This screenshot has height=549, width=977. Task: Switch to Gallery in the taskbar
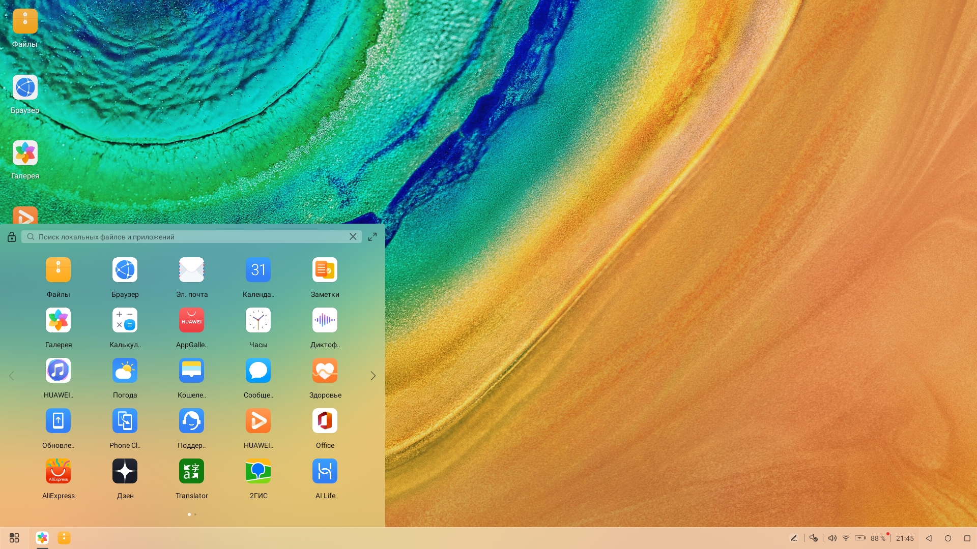(x=42, y=538)
